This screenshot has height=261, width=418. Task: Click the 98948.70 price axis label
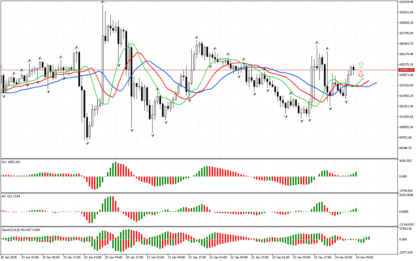pyautogui.click(x=406, y=148)
